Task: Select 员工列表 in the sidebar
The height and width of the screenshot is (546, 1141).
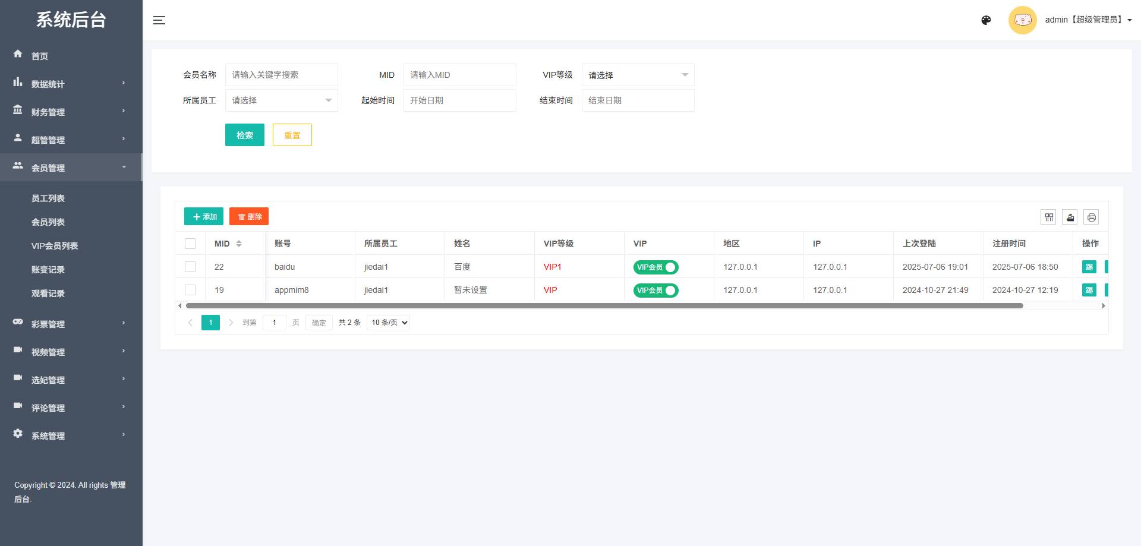Action: 48,198
